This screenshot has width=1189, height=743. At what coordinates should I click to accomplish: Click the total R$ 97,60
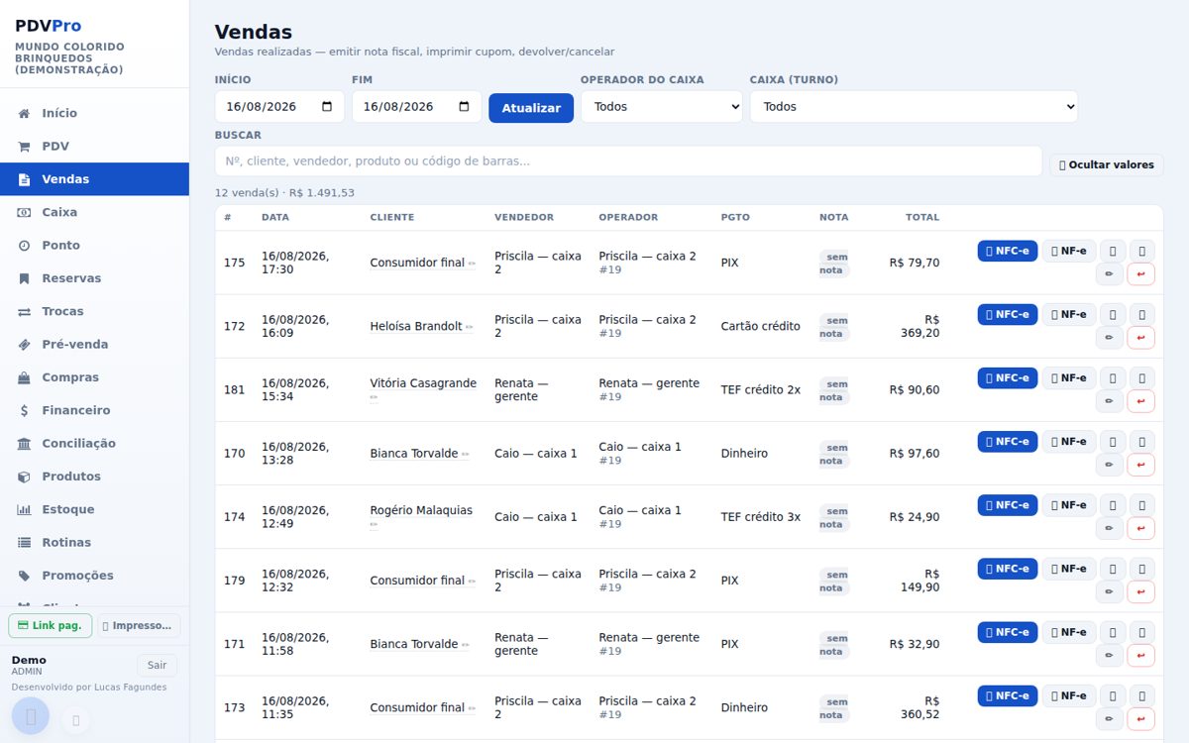915,454
